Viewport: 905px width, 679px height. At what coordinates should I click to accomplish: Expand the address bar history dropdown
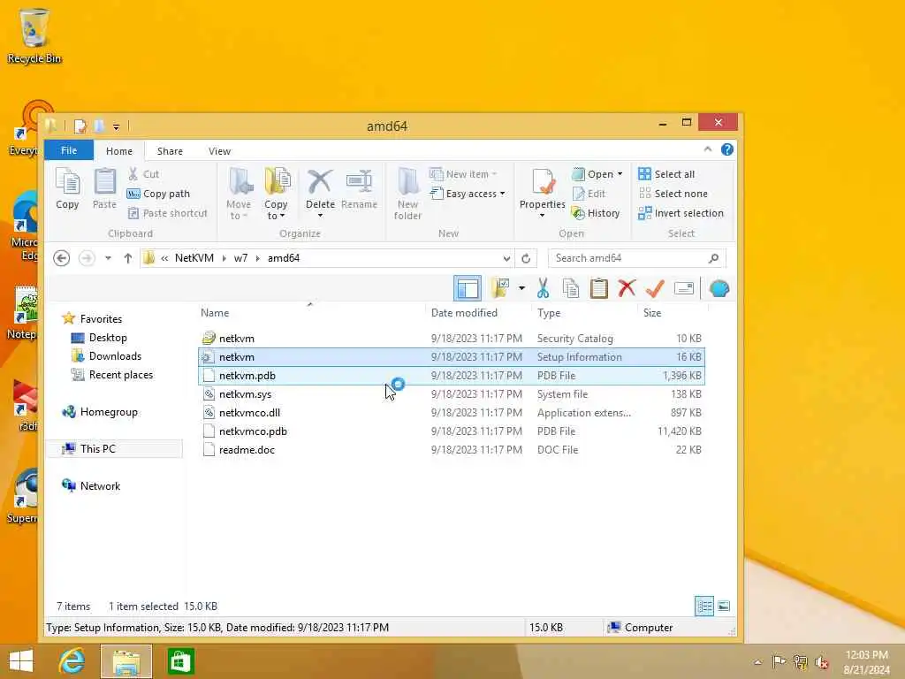coord(506,258)
